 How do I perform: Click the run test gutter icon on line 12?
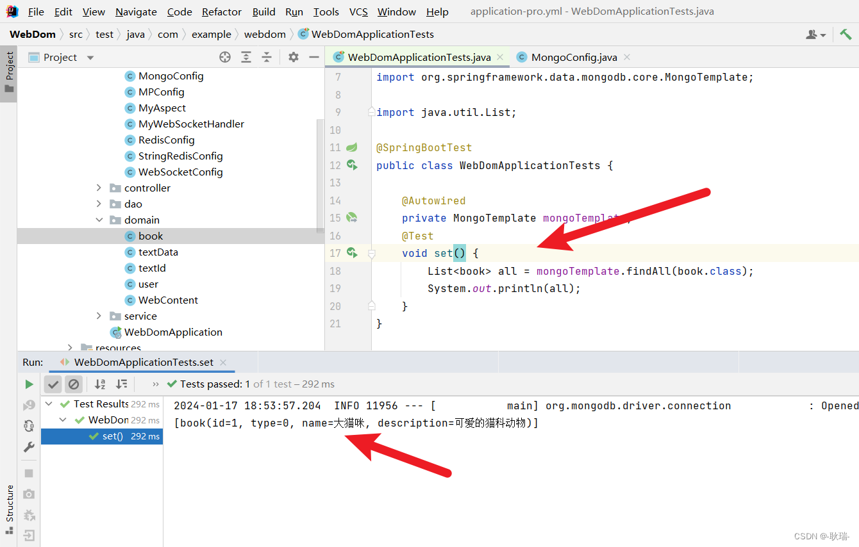(x=351, y=165)
